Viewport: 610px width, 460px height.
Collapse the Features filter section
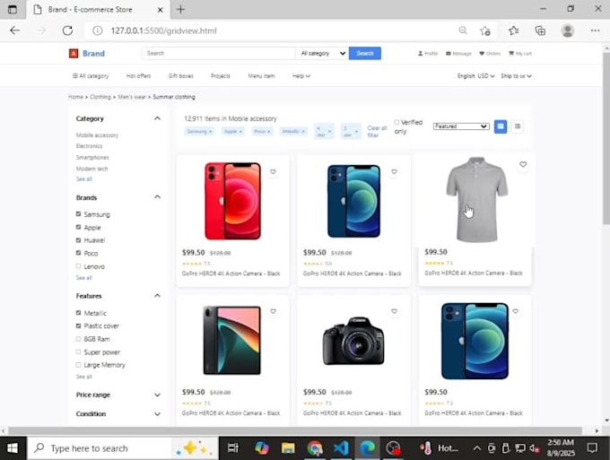point(157,296)
